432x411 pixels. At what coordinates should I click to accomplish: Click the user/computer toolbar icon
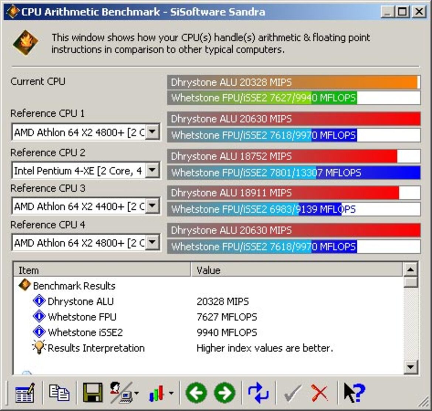[121, 393]
